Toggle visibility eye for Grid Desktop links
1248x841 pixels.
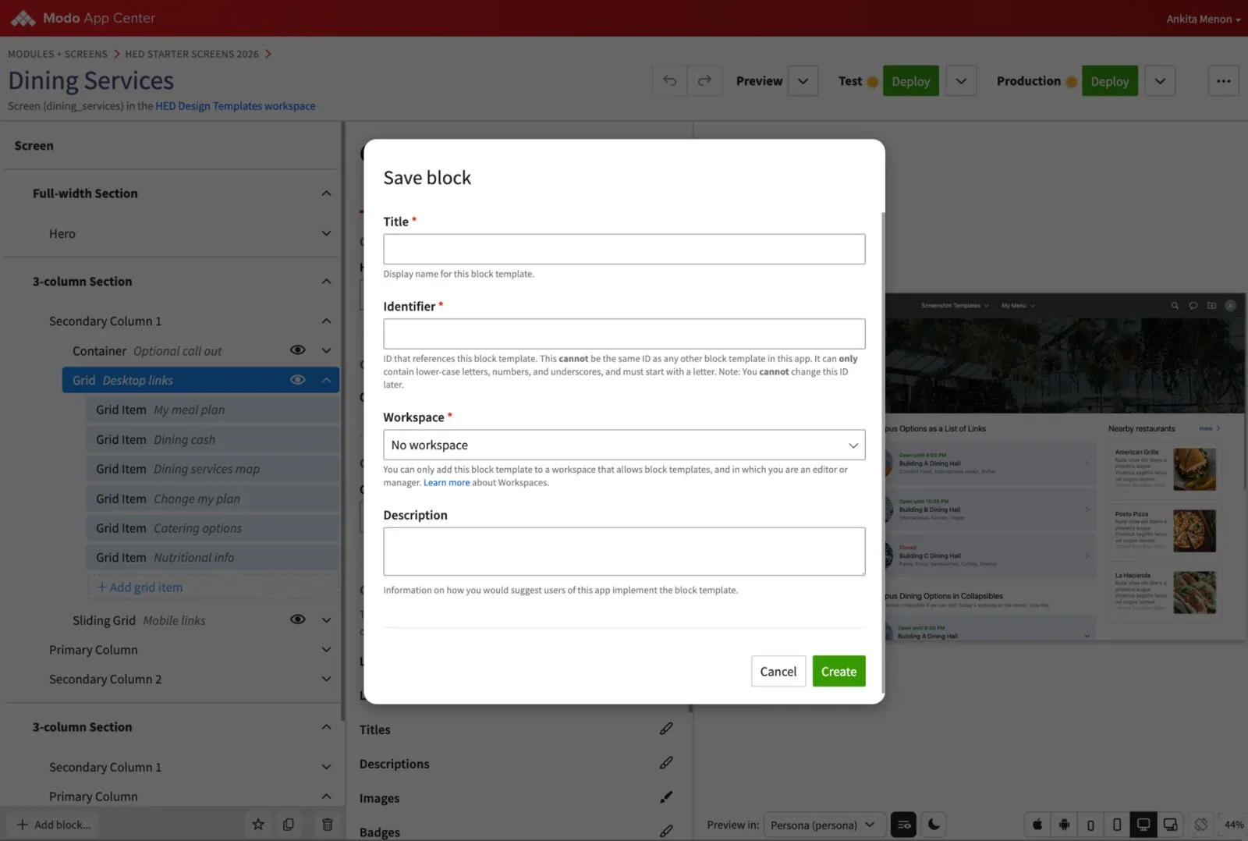click(298, 380)
